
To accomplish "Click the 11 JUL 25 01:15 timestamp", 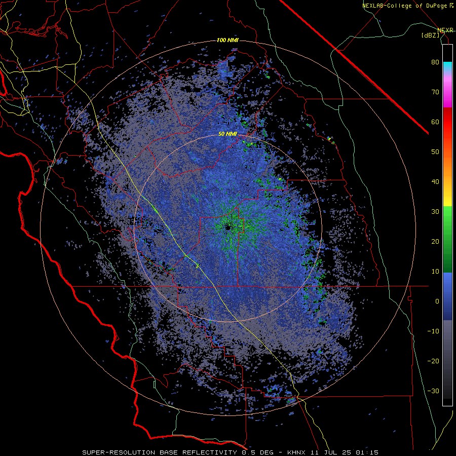I will click(344, 452).
